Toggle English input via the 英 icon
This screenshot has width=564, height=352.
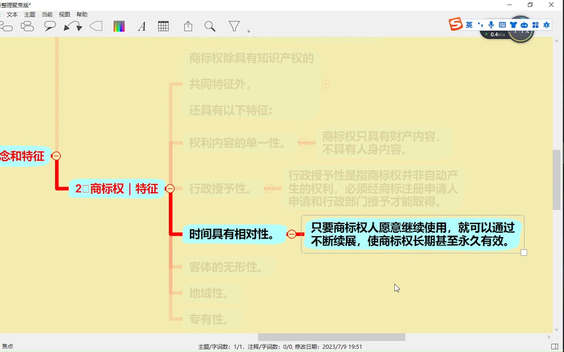click(469, 24)
